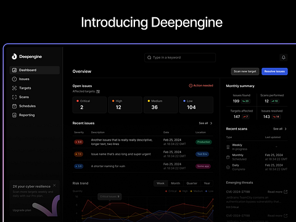The image size is (296, 222).
Task: Open 'Issue name that's also long' row
Action: (143, 154)
